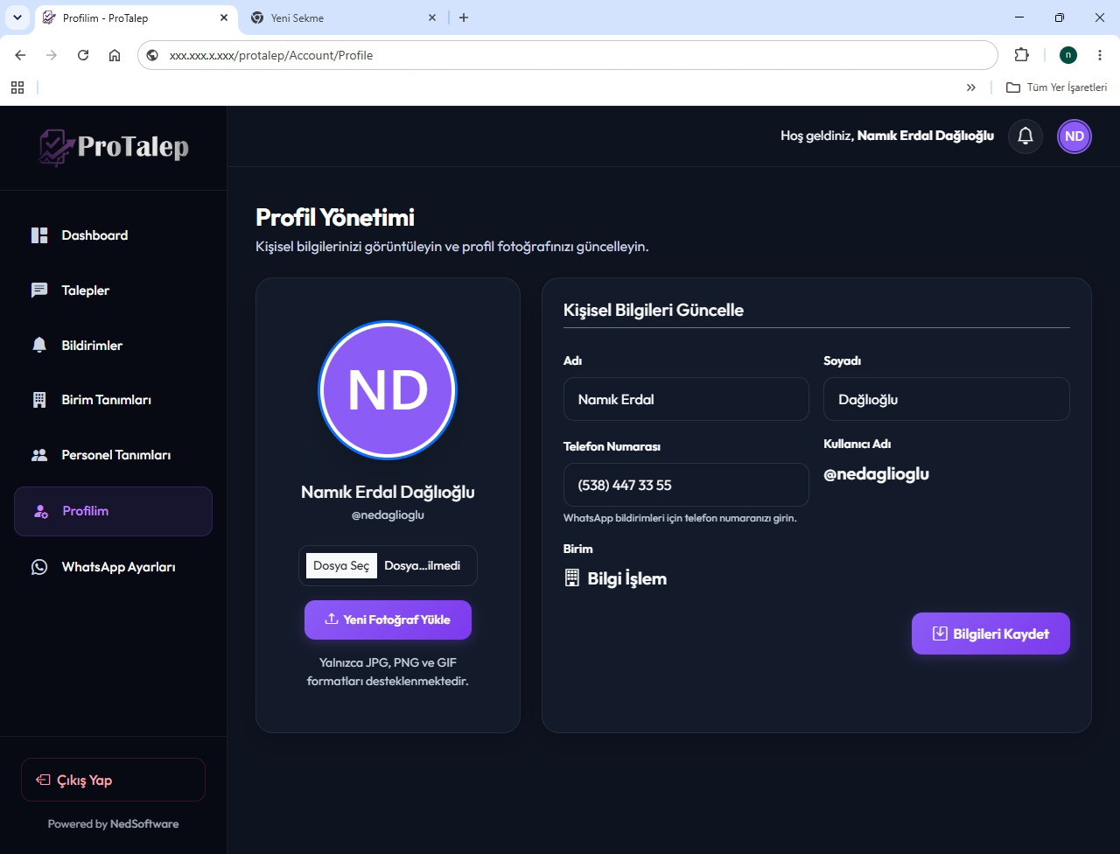Screen dimensions: 1120x854
Task: Expand bookmarks overflow chevron
Action: coord(971,87)
